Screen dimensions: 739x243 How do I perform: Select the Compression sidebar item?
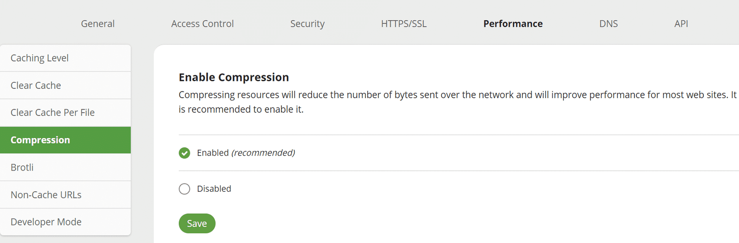tap(66, 140)
